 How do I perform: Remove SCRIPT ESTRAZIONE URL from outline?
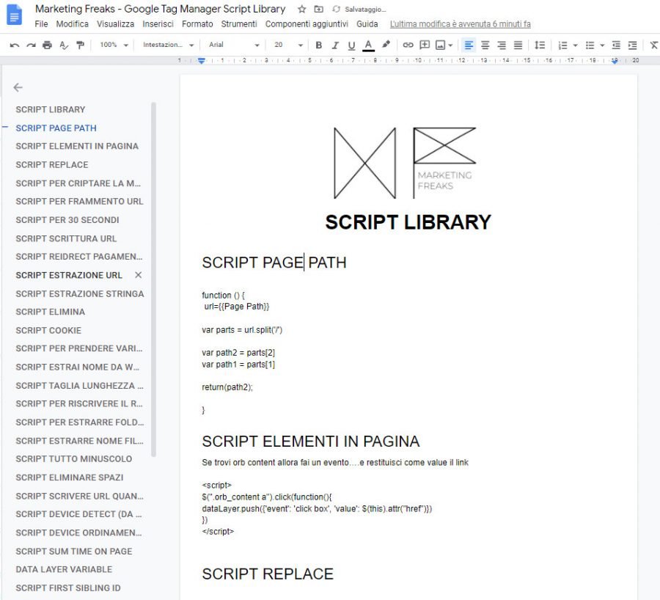(138, 275)
